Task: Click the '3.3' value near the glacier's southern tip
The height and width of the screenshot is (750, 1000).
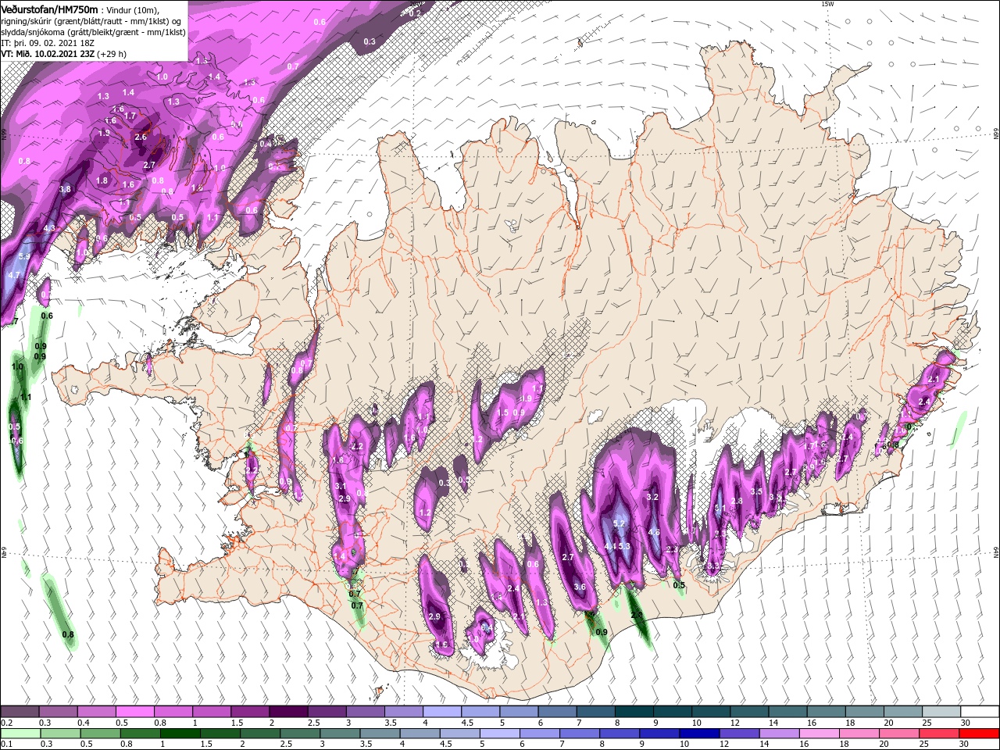Action: [712, 566]
